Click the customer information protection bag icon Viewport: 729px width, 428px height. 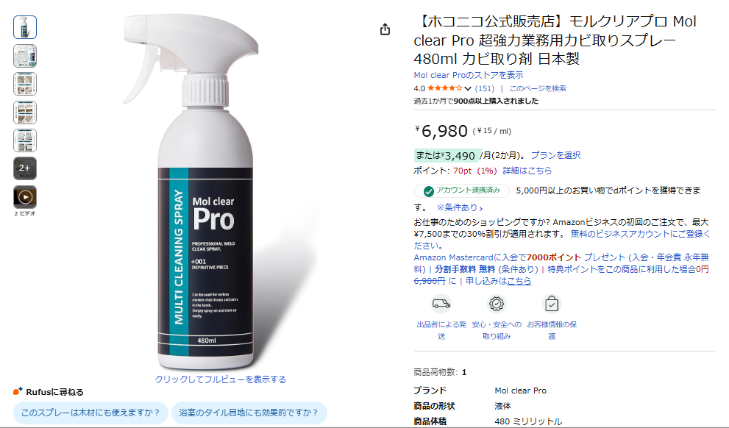click(x=552, y=304)
